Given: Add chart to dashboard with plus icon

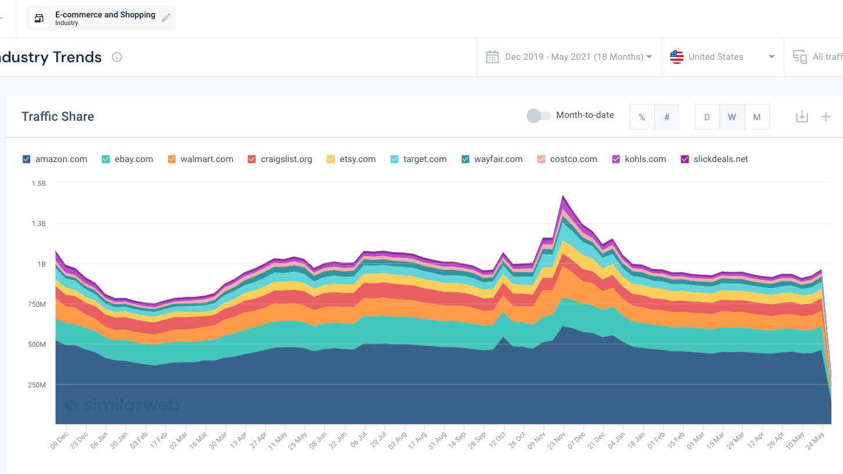Looking at the screenshot, I should pyautogui.click(x=826, y=117).
